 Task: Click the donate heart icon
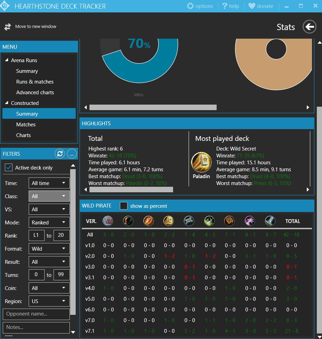(252, 6)
